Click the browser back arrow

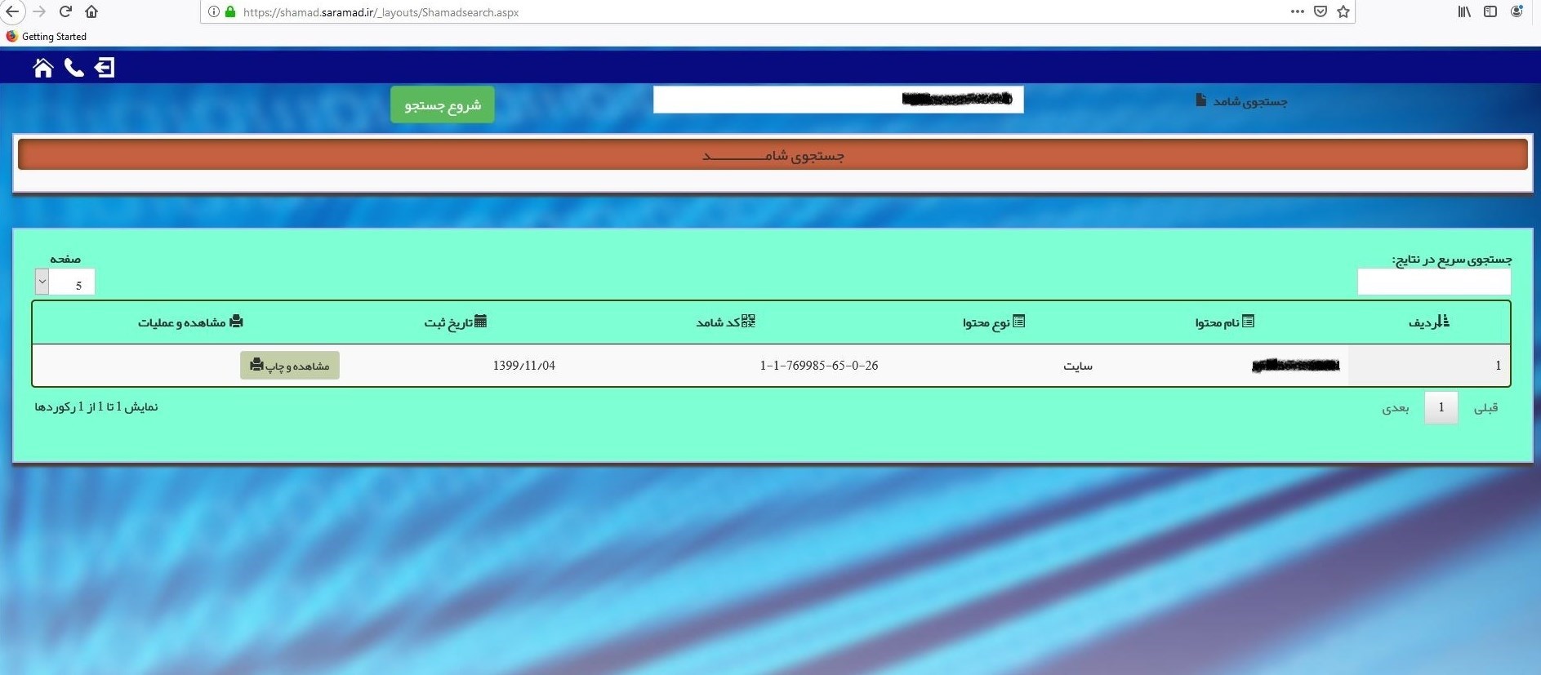(x=12, y=11)
